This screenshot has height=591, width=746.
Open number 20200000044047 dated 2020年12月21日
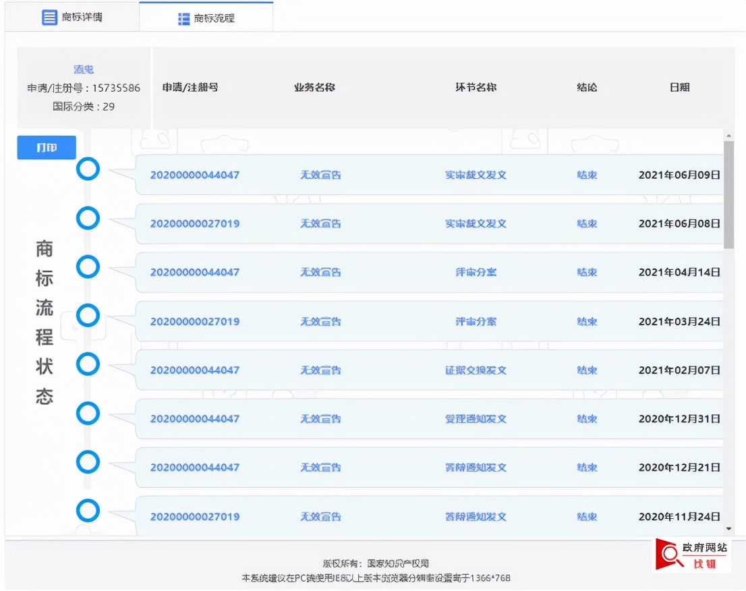[x=194, y=468]
